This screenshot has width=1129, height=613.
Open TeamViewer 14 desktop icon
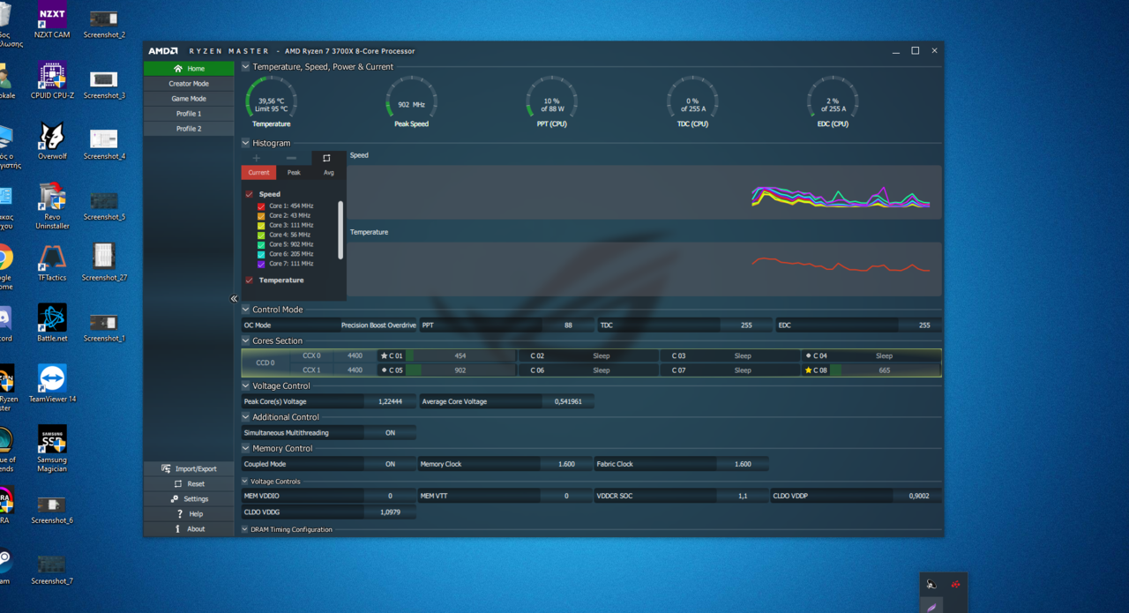click(52, 385)
